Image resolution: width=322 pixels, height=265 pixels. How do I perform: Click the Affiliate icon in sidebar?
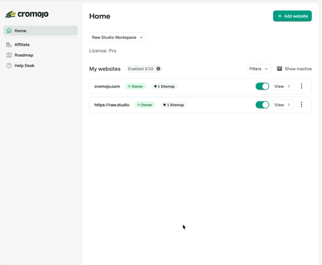click(9, 45)
